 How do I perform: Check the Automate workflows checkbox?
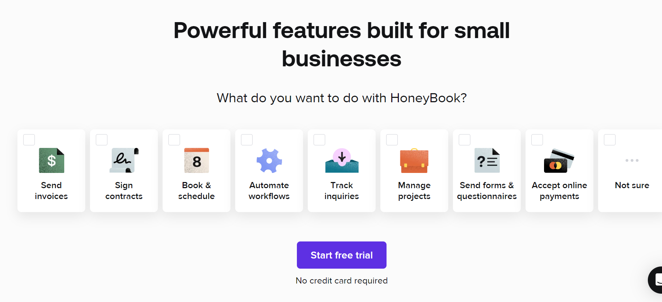point(246,140)
